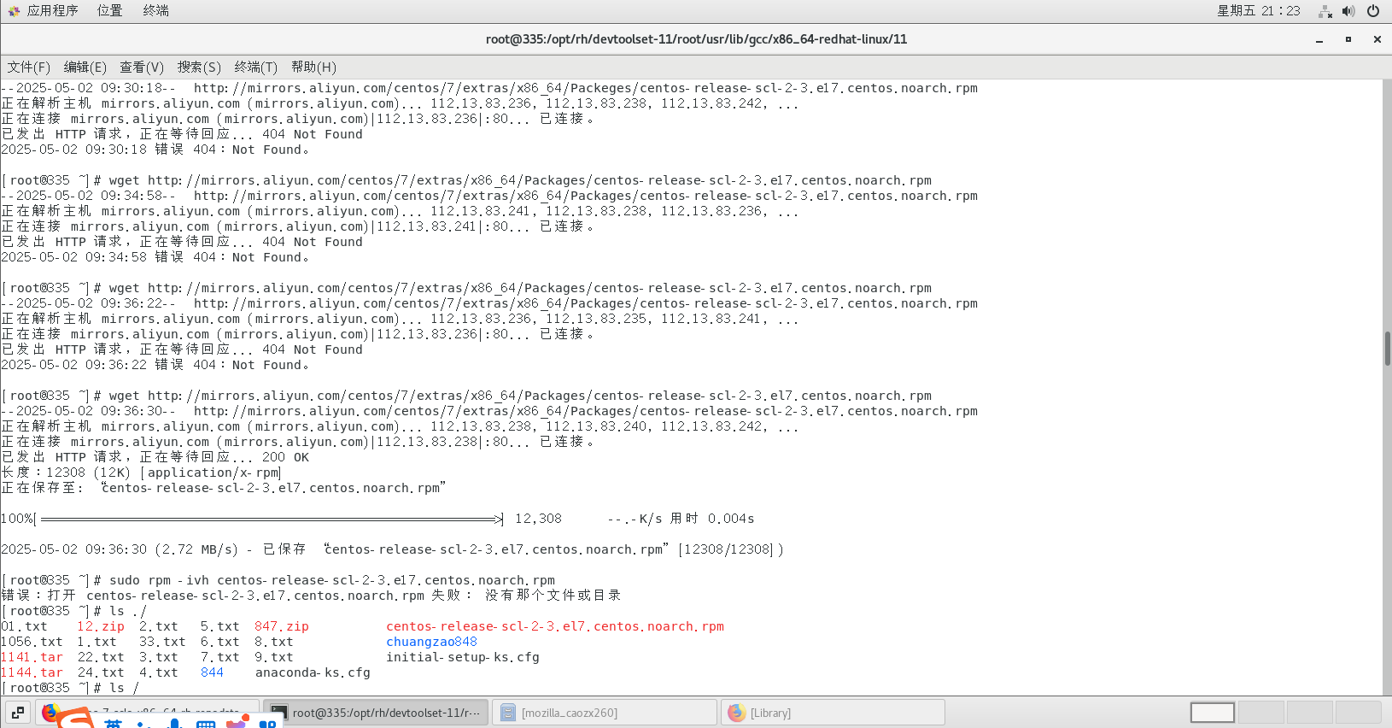This screenshot has height=728, width=1392.
Task: Select the third workspace in switcher
Action: (x=1309, y=712)
